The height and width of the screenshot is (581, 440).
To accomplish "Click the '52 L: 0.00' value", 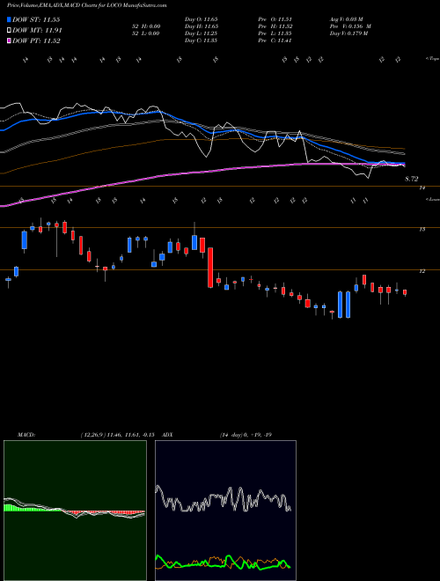I will 146,33.
